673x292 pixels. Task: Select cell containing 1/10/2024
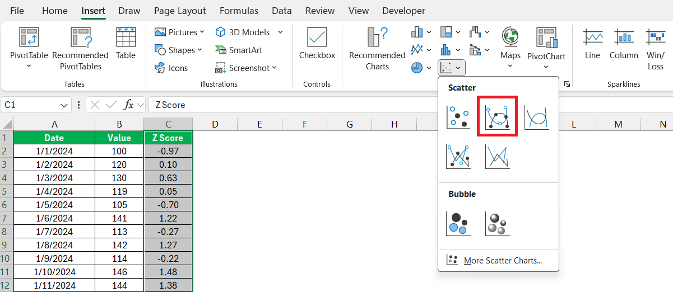[x=54, y=272]
